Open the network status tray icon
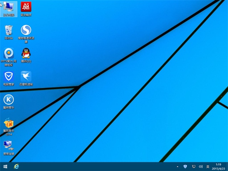The width and height of the screenshot is (228, 171). 193,166
